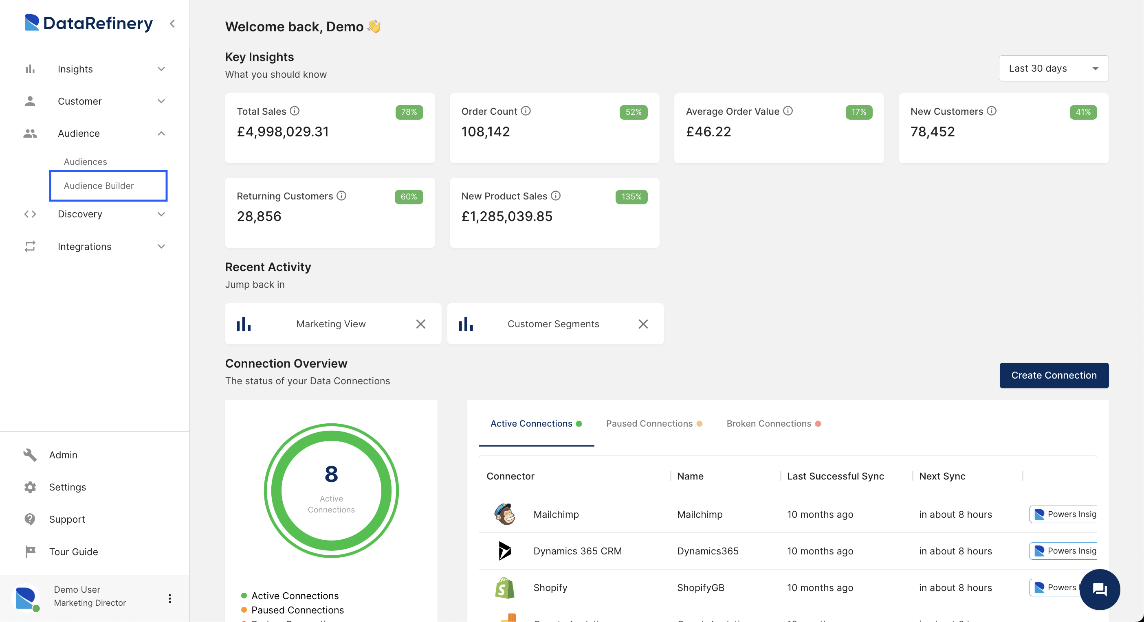1144x622 pixels.
Task: Expand the Discovery menu chevron
Action: tap(161, 214)
